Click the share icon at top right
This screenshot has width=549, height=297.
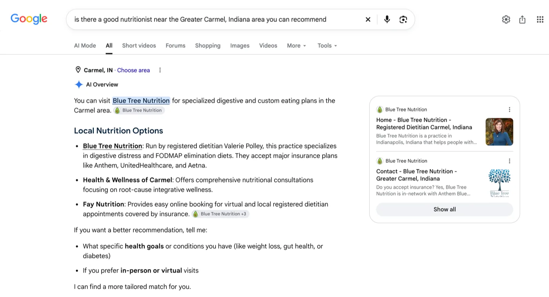point(522,20)
